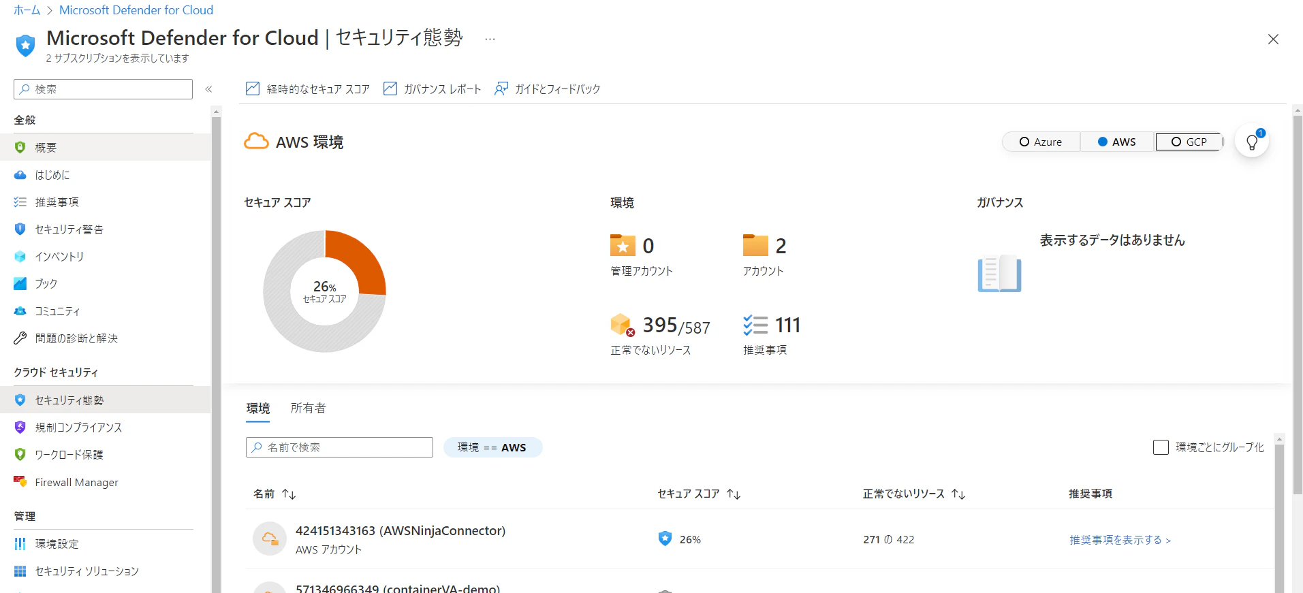Open インベントリ in the sidebar menu
This screenshot has width=1303, height=593.
[x=106, y=257]
